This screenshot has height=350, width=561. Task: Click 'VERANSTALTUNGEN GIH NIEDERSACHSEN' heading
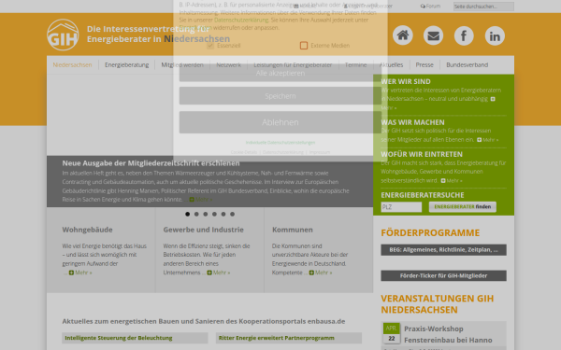(x=438, y=304)
